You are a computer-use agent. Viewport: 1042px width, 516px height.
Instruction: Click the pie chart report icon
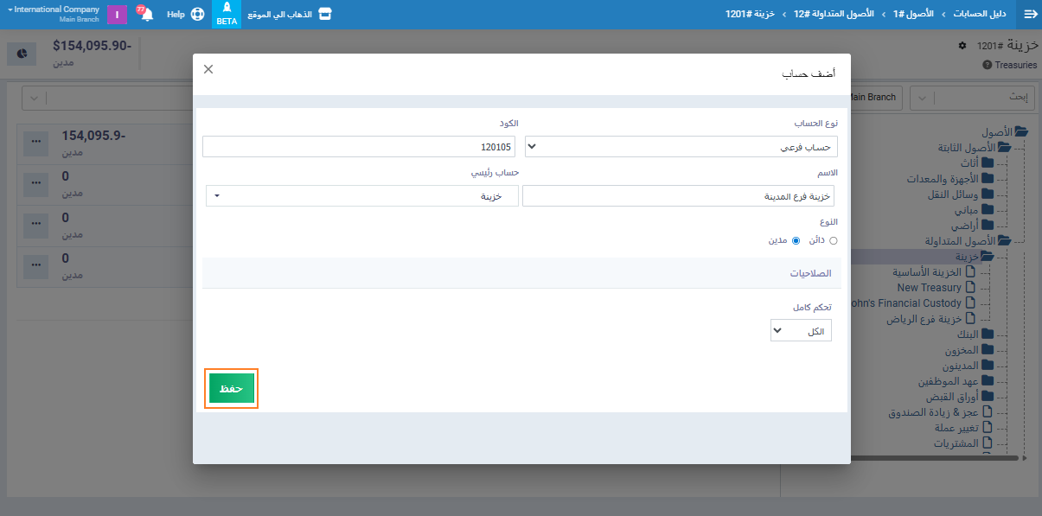click(x=22, y=54)
